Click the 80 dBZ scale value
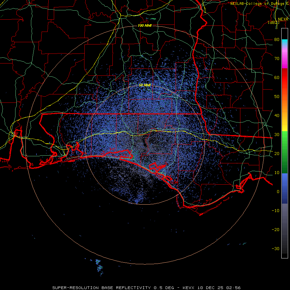Image resolution: width=290 pixels, height=290 pixels. pyautogui.click(x=277, y=39)
